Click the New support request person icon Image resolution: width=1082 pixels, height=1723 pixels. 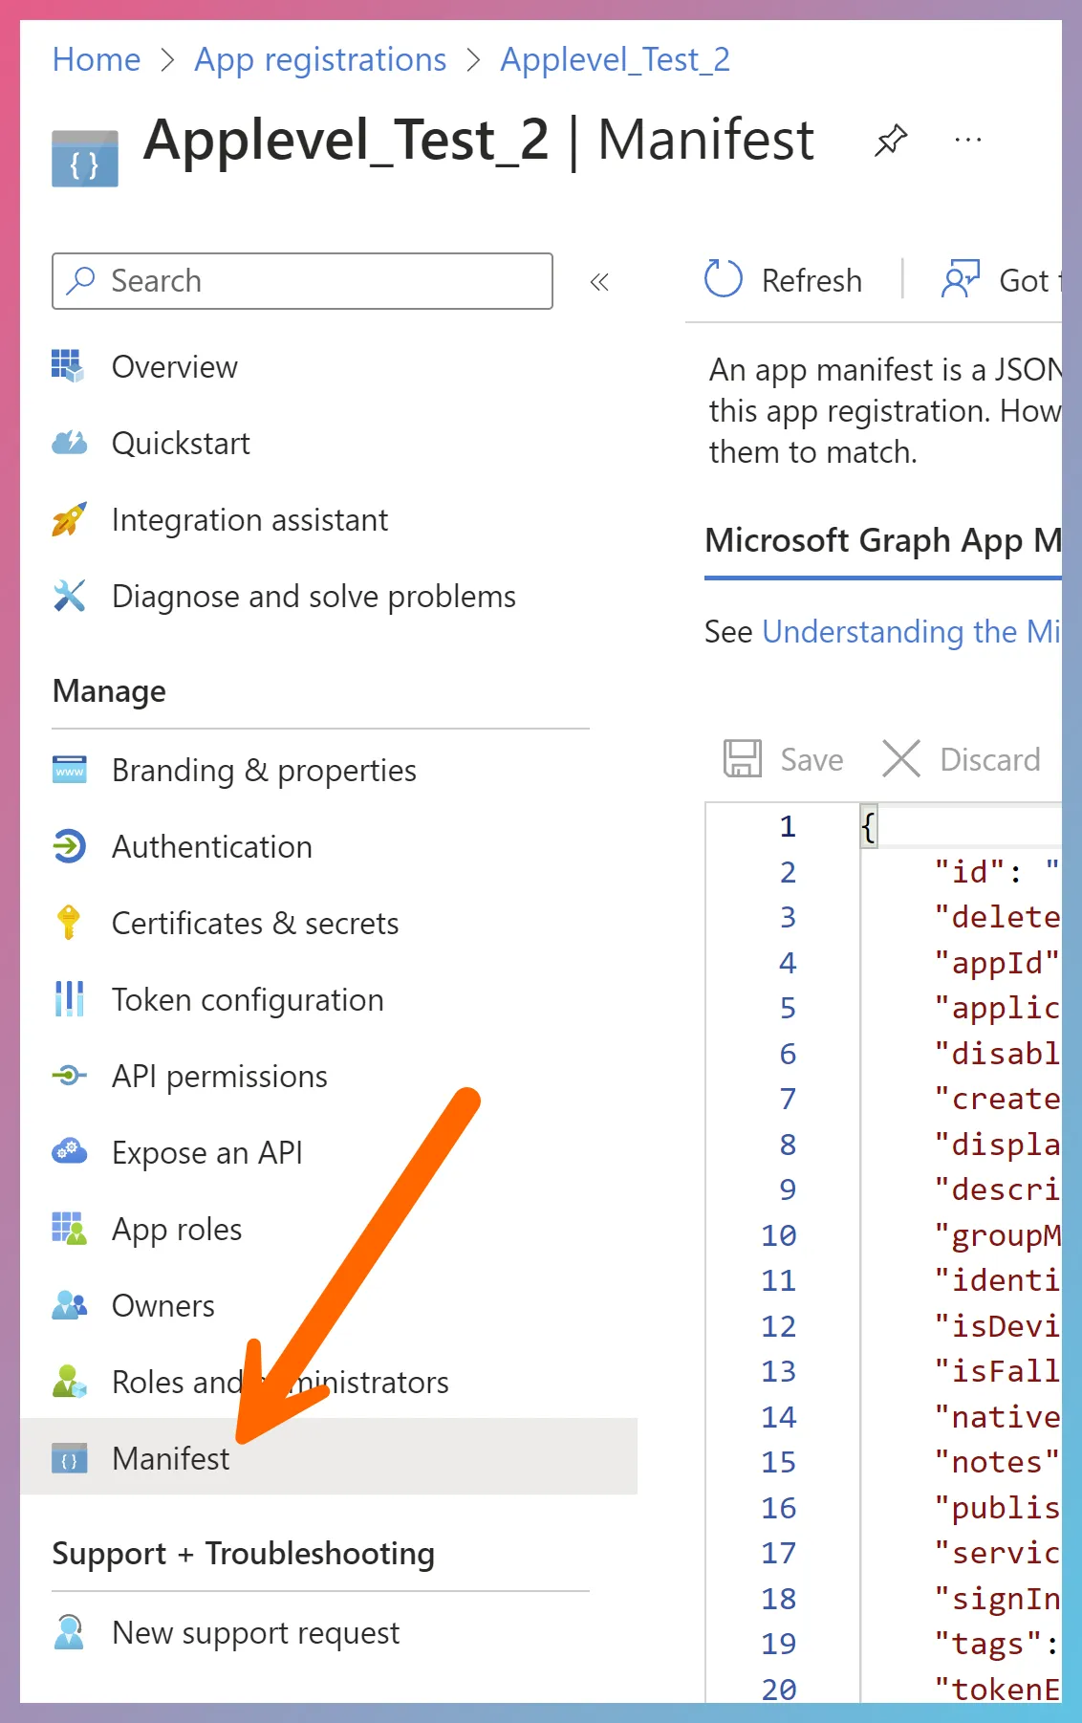point(69,1632)
